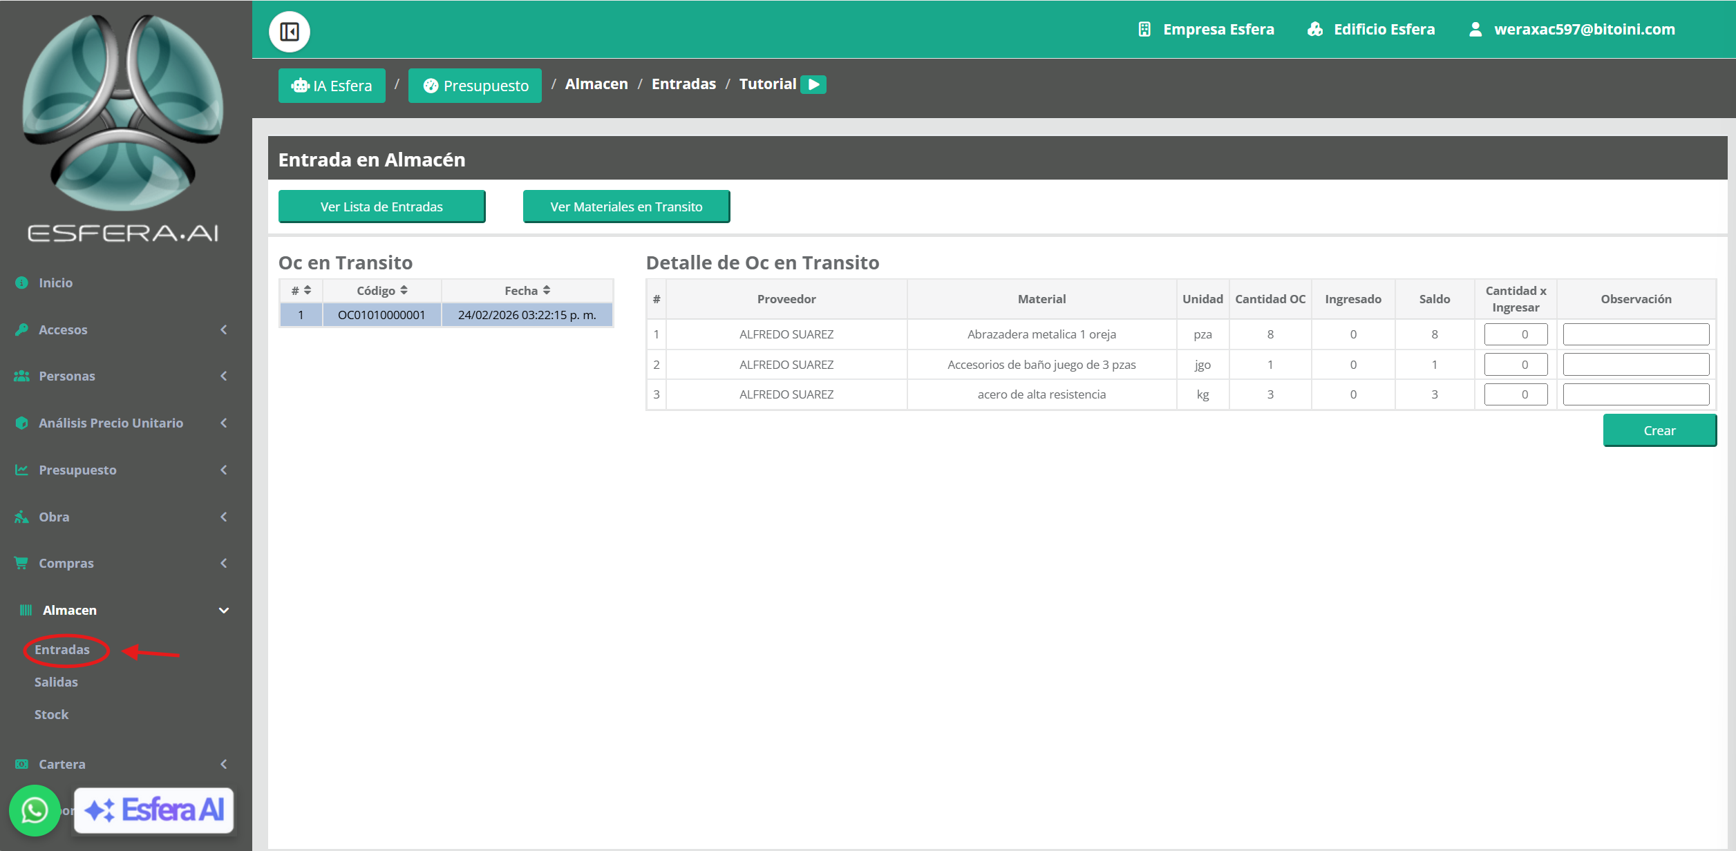The width and height of the screenshot is (1736, 851).
Task: Focus quantity field for Abrazadera metalica 1 oreja
Action: (1516, 334)
